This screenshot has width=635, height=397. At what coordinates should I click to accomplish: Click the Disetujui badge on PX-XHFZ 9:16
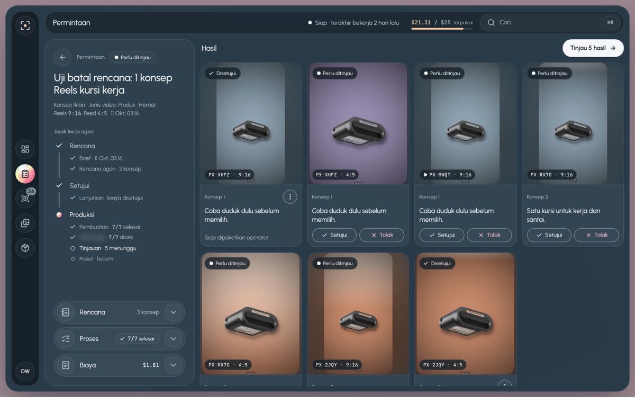tap(223, 73)
